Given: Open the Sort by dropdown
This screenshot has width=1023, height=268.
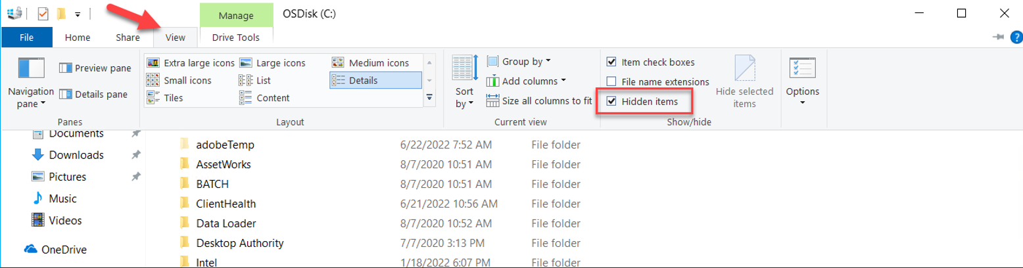Looking at the screenshot, I should tap(464, 97).
